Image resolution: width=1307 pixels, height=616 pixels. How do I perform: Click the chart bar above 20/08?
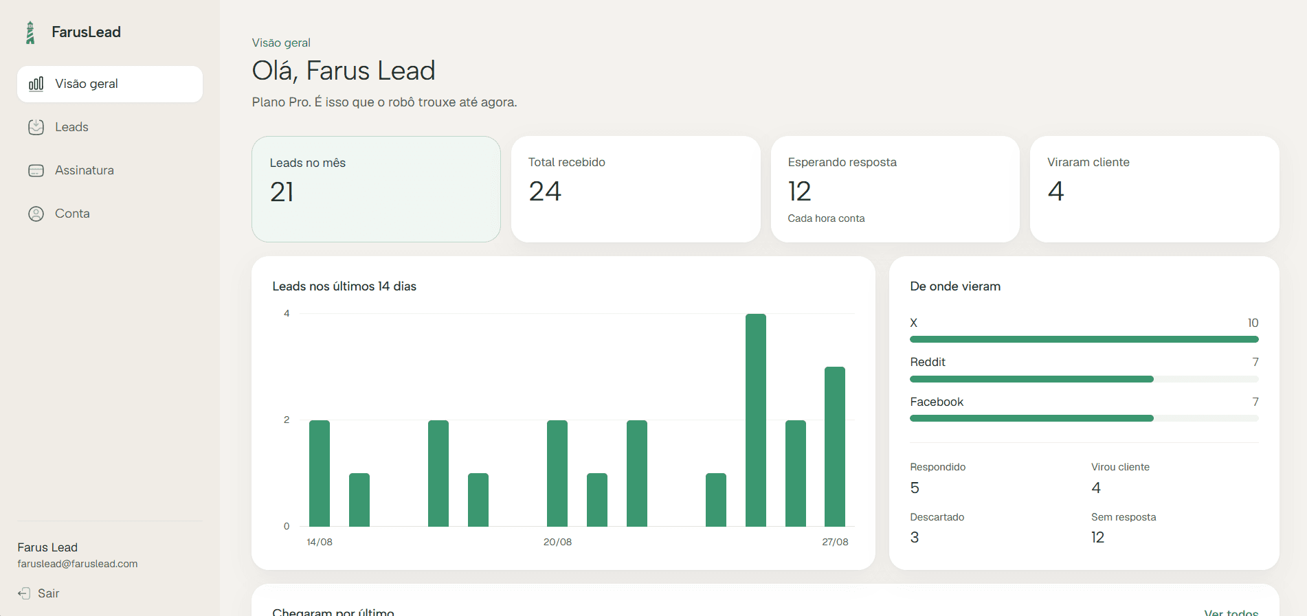(557, 473)
